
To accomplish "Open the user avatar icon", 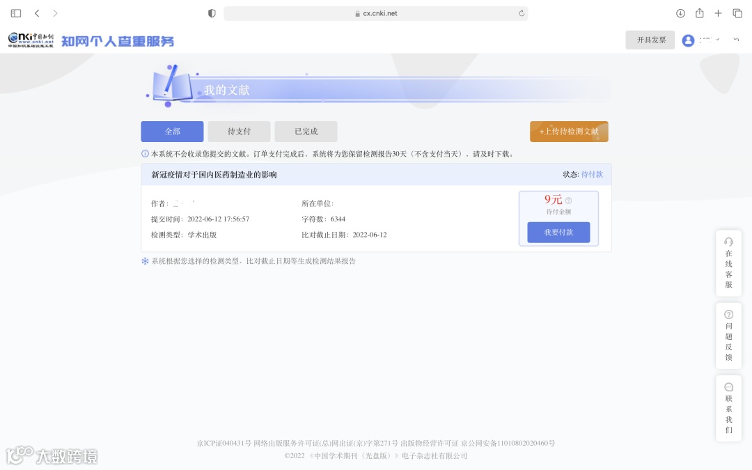I will point(688,40).
